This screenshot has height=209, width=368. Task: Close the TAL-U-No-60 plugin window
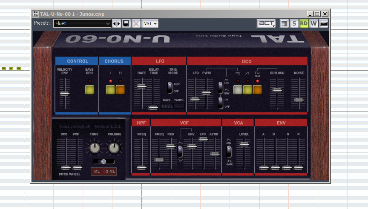click(325, 14)
